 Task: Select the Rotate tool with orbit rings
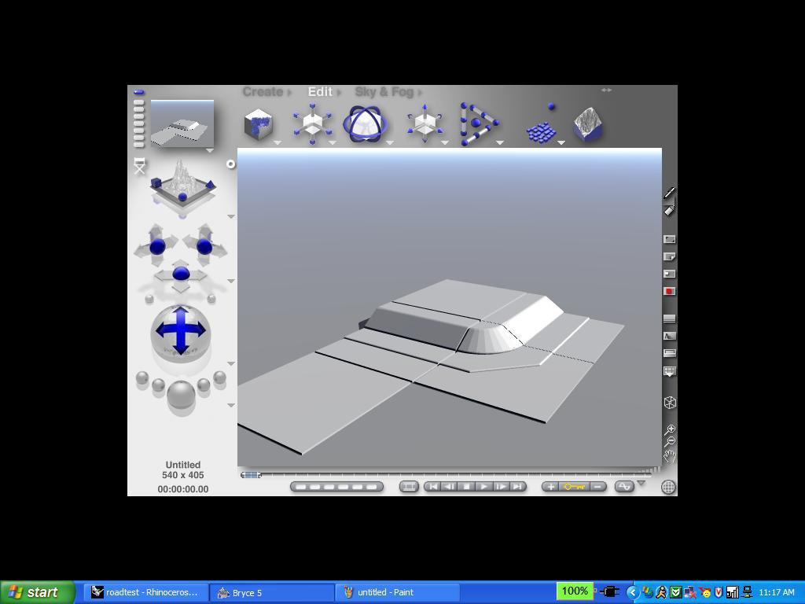point(365,125)
